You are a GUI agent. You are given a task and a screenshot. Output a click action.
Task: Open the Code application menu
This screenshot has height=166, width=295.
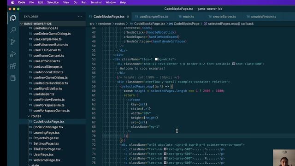(x=21, y=2)
